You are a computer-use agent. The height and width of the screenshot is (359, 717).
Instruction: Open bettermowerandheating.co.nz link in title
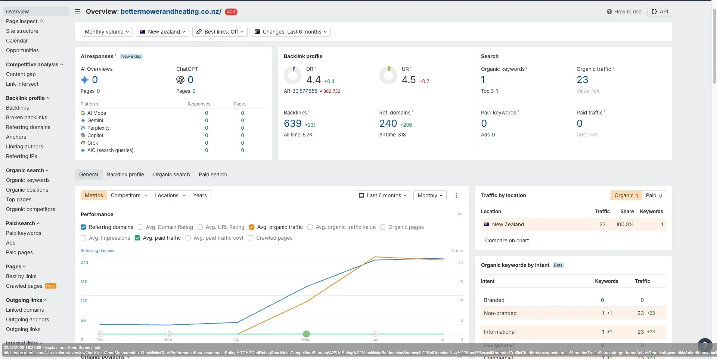point(171,12)
